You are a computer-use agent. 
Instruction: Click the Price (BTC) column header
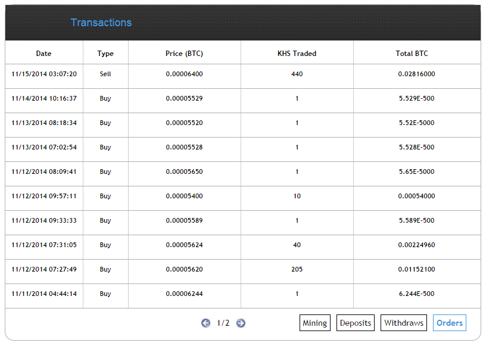click(184, 54)
